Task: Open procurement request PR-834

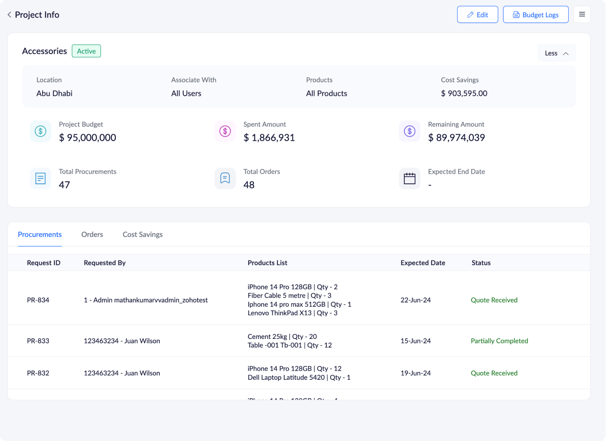Action: tap(38, 300)
